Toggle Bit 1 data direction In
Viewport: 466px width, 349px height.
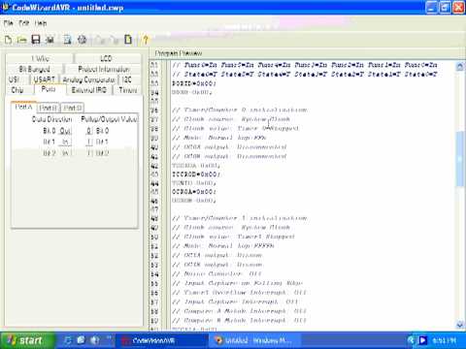coord(65,142)
